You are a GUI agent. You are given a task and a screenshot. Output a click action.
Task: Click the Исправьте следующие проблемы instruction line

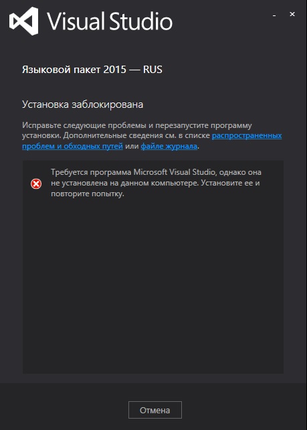[136, 125]
